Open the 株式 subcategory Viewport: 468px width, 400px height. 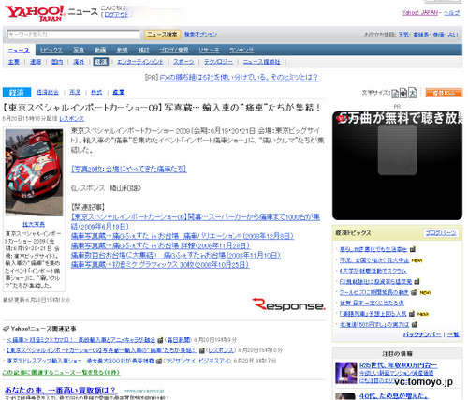pyautogui.click(x=96, y=92)
